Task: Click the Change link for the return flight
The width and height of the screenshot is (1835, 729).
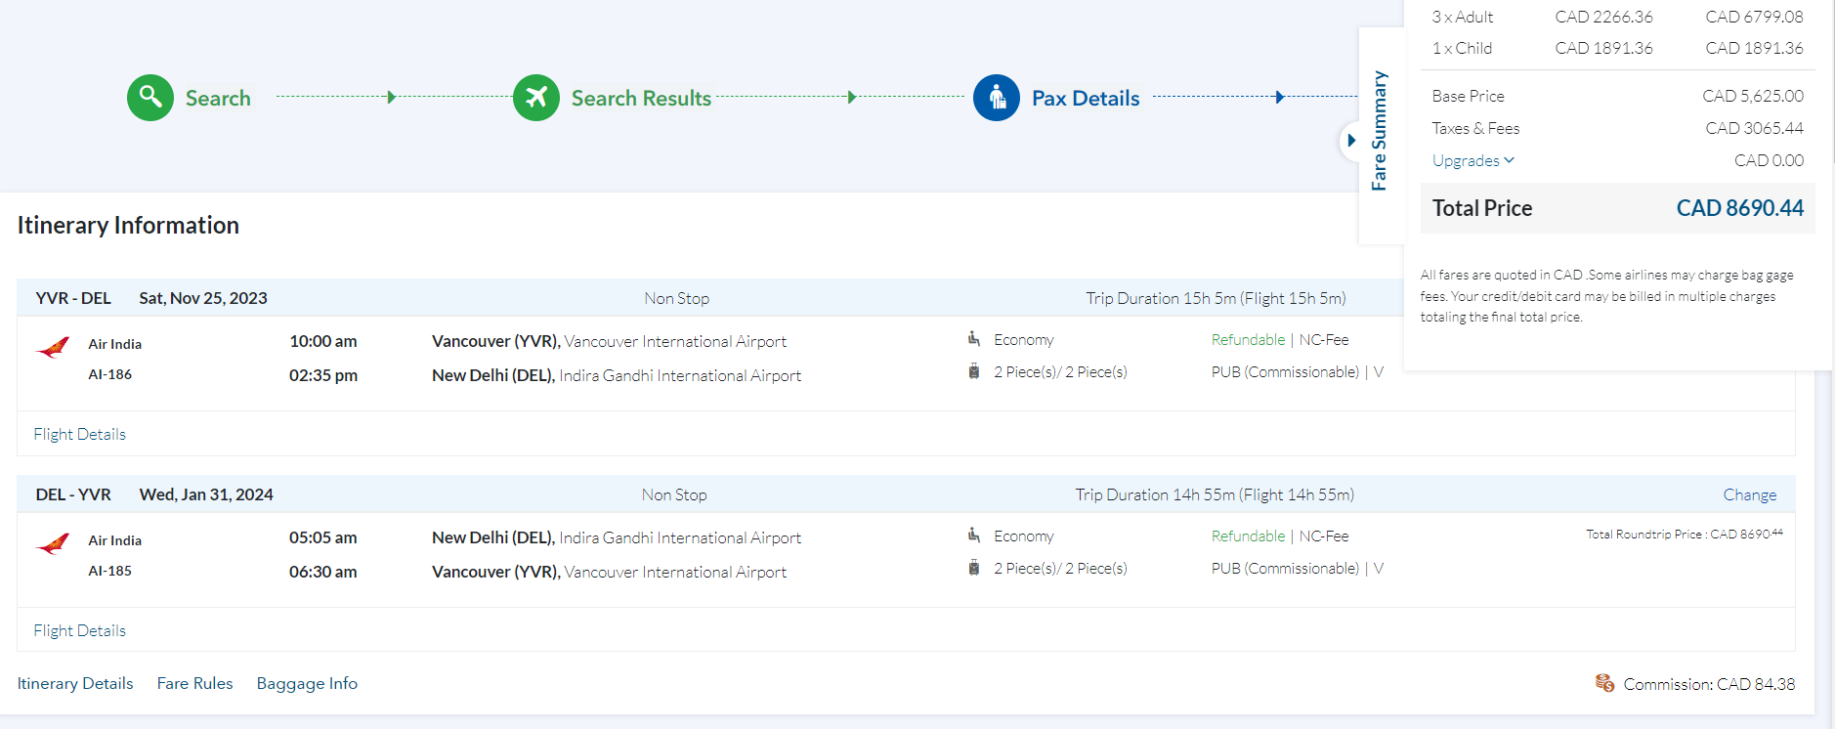Action: pyautogui.click(x=1749, y=494)
